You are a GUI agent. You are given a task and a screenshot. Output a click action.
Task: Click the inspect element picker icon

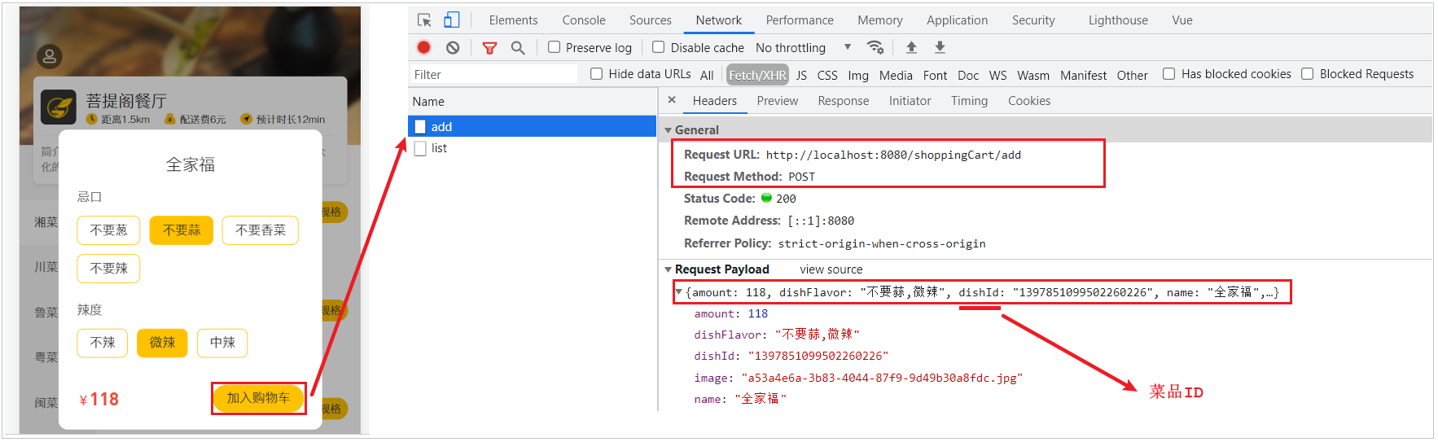(424, 20)
